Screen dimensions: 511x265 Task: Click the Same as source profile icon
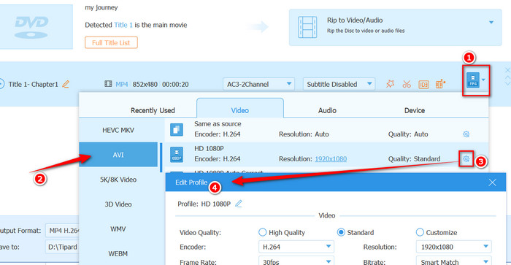point(177,130)
